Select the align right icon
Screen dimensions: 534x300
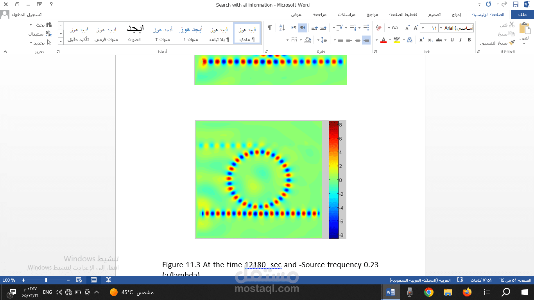(x=366, y=40)
